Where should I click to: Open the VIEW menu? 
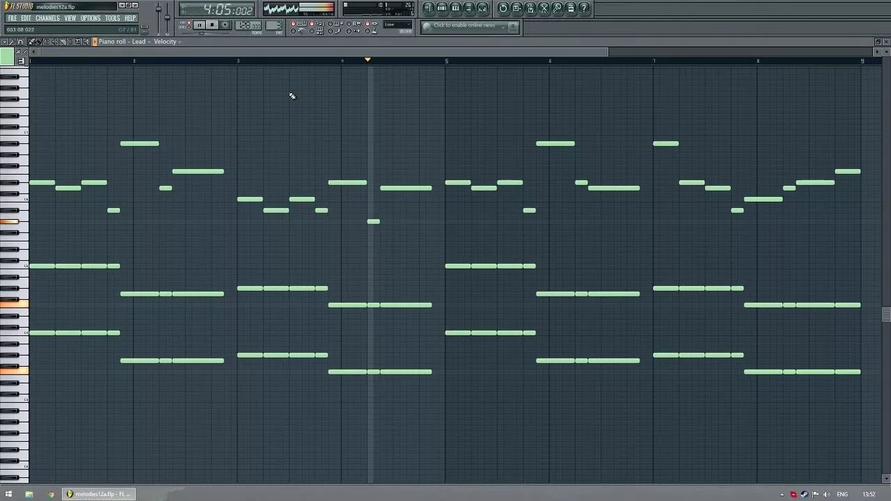click(70, 18)
